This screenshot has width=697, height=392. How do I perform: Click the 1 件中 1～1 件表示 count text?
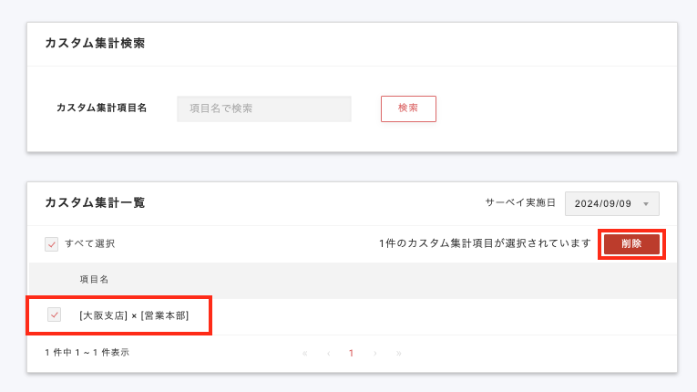tap(87, 352)
